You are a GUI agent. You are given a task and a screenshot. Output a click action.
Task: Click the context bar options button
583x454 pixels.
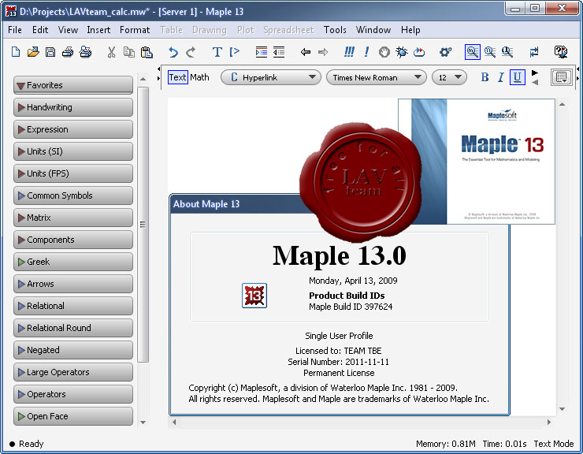coord(561,77)
